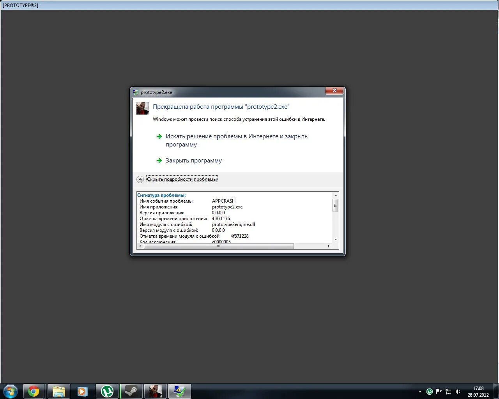Choose 'Закрыть программу' option
Screen dimensions: 499x399
194,161
